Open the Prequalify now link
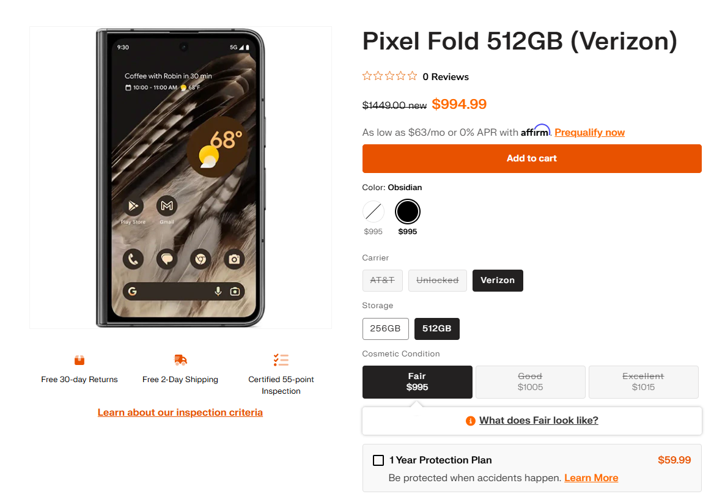This screenshot has width=725, height=494. 589,132
